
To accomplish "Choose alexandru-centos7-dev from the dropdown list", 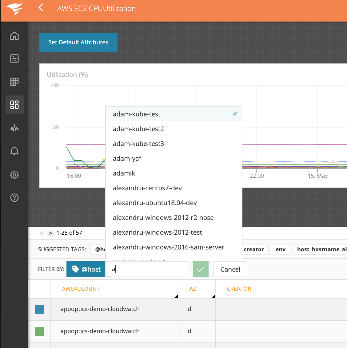I will [x=147, y=188].
